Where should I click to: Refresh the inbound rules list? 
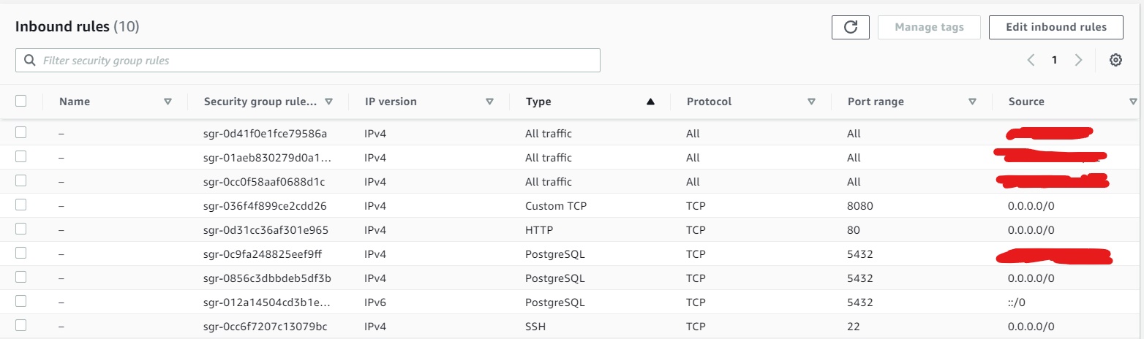coord(850,27)
